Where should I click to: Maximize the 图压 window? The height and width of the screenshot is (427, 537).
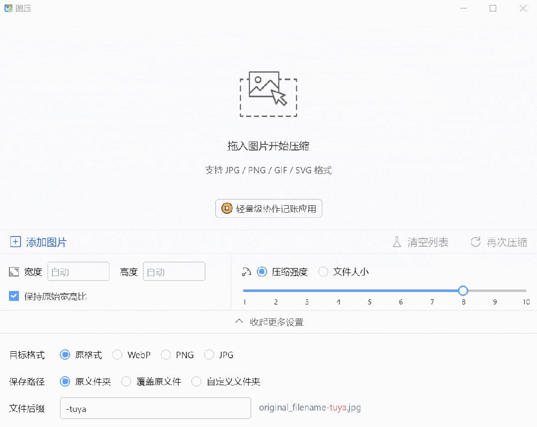[x=493, y=8]
